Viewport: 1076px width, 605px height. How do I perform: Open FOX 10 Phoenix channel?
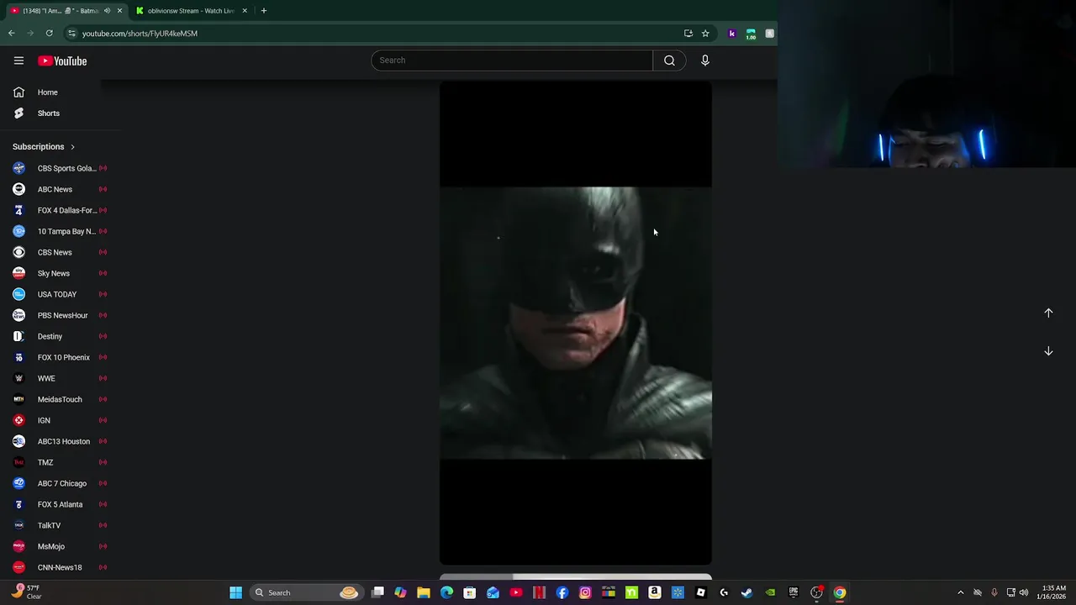59,357
